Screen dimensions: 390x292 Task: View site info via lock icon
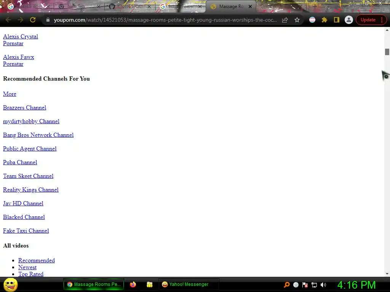click(x=48, y=20)
